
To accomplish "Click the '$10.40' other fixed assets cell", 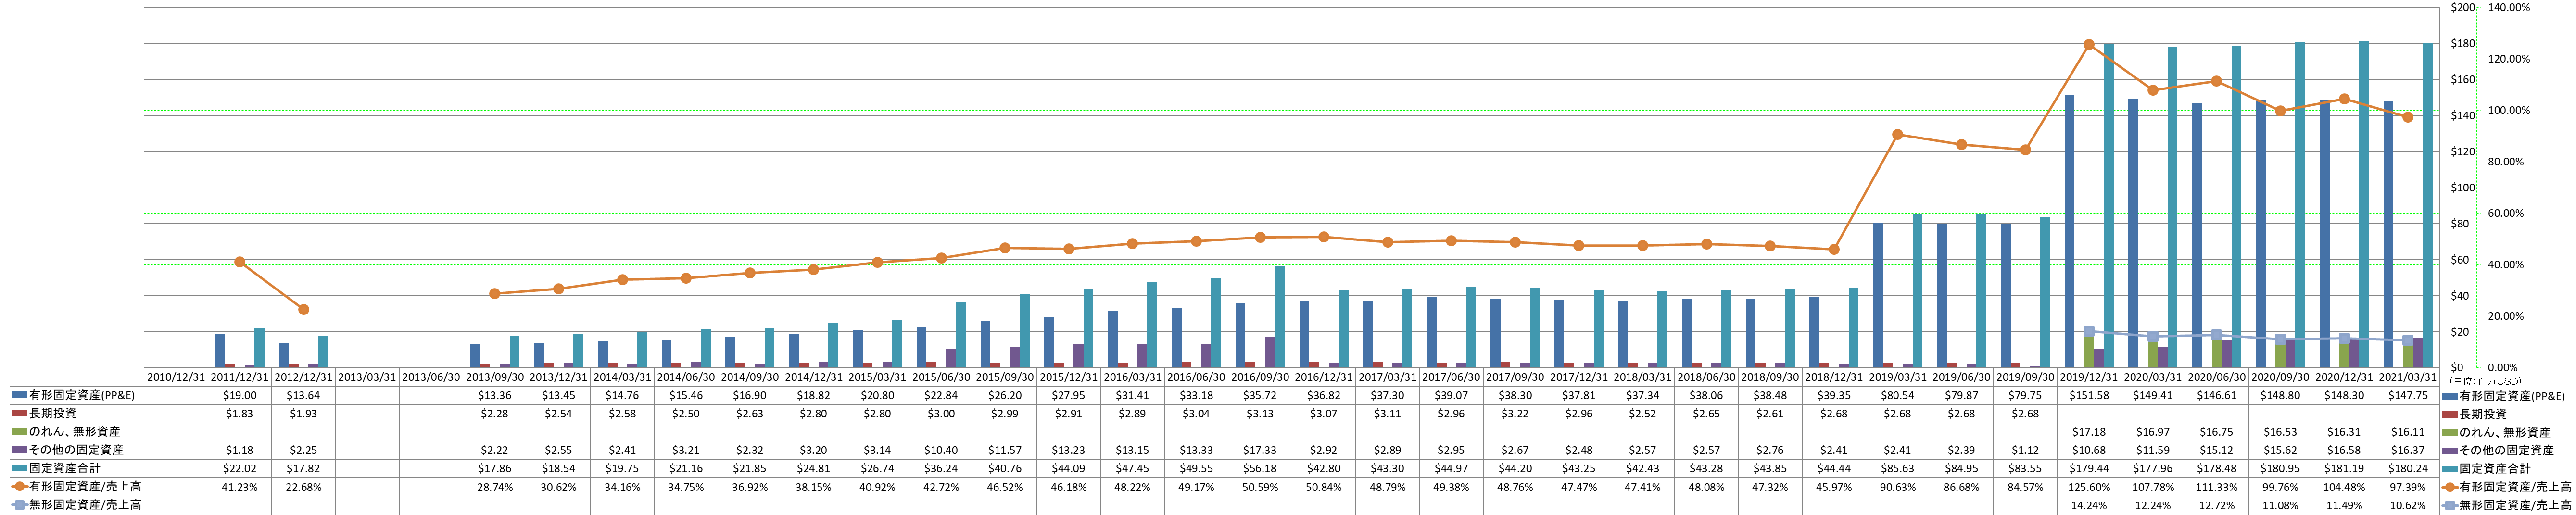I will (x=942, y=450).
